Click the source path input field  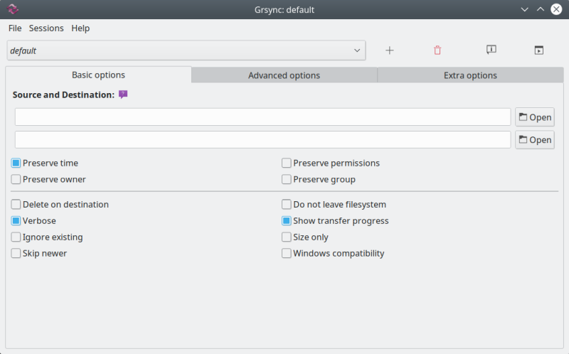(262, 117)
